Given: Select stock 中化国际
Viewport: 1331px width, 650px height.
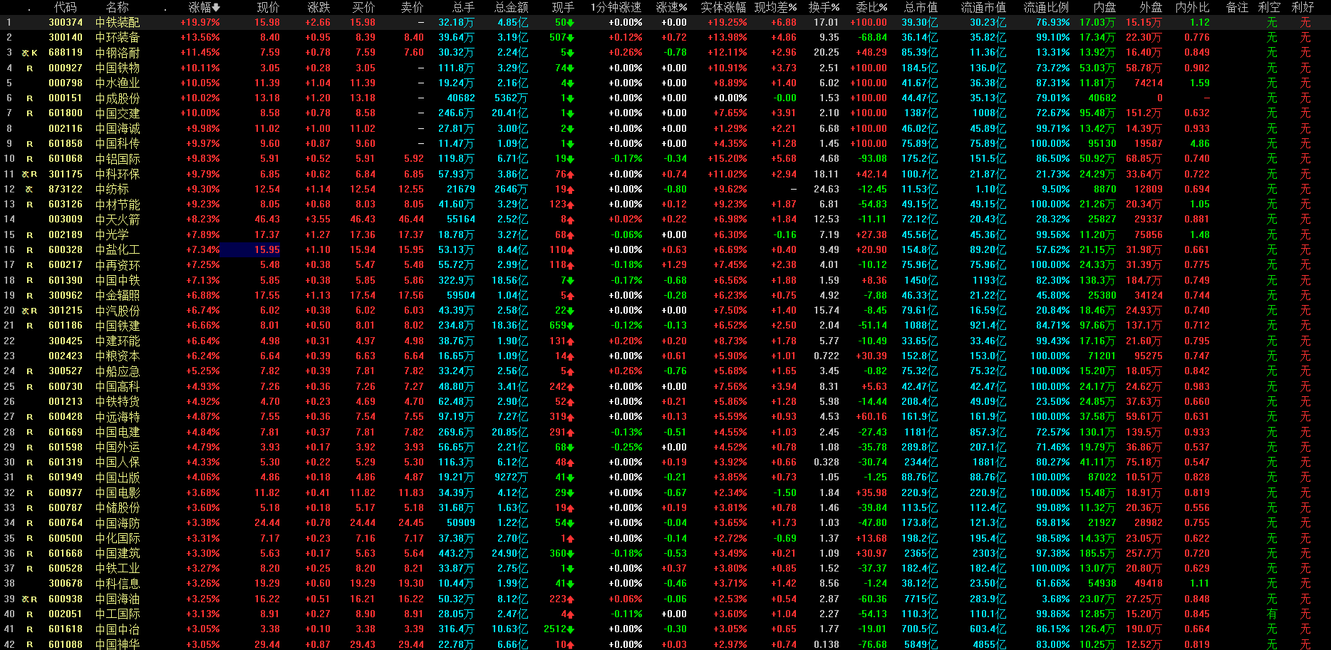Looking at the screenshot, I should click(118, 538).
